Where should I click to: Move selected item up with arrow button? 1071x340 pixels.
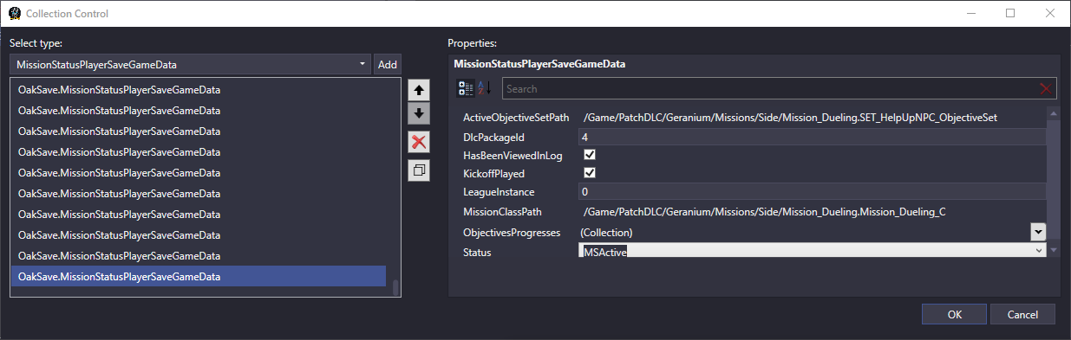pos(420,89)
